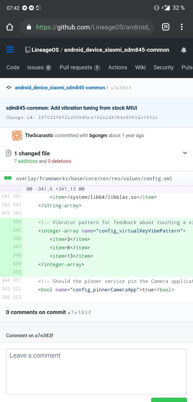This screenshot has width=193, height=402.
Task: Expand hidden lines above the diff hunk
Action: 11,189
